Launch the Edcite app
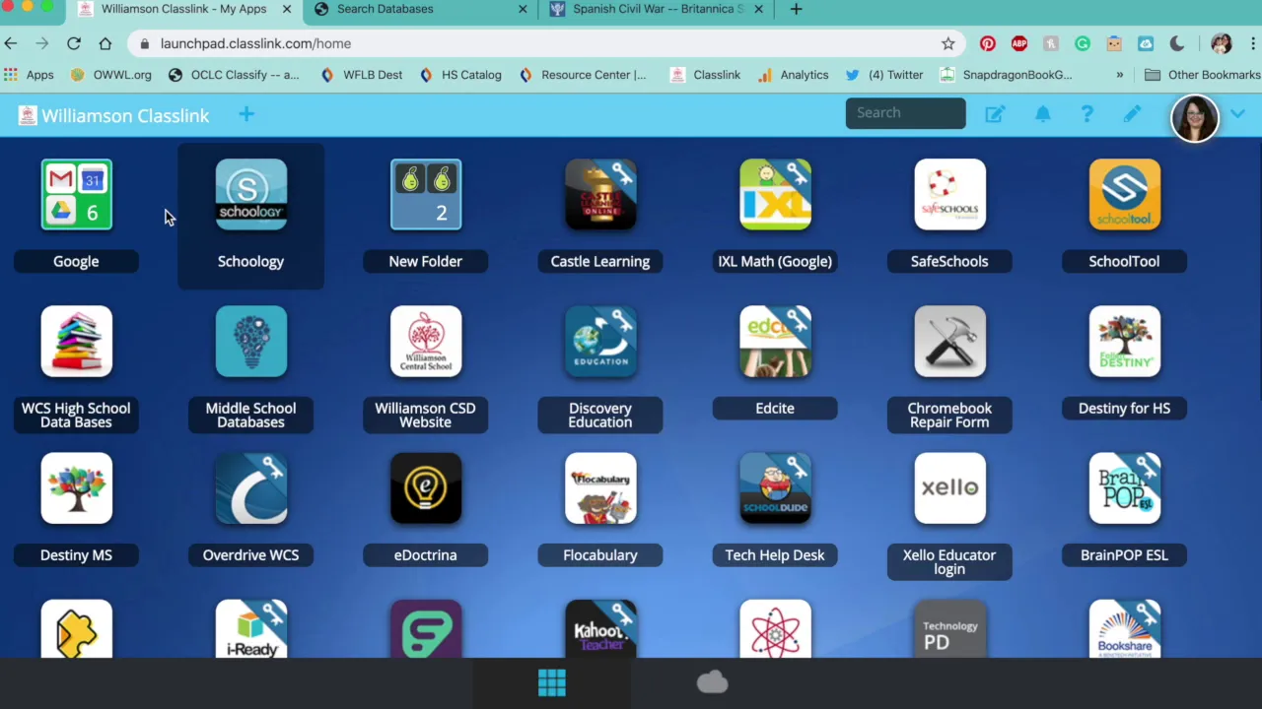Screen dimensions: 1262x709 click(x=775, y=342)
